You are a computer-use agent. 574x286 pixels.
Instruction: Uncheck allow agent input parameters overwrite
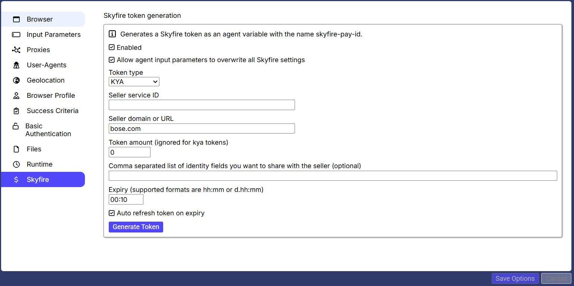click(x=111, y=60)
